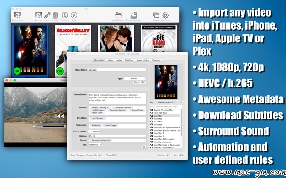Click the Delete trash can toolbar icon

click(x=55, y=15)
